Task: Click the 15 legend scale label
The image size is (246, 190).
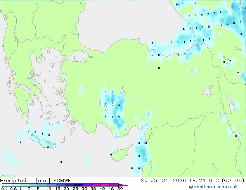Action: (57, 188)
